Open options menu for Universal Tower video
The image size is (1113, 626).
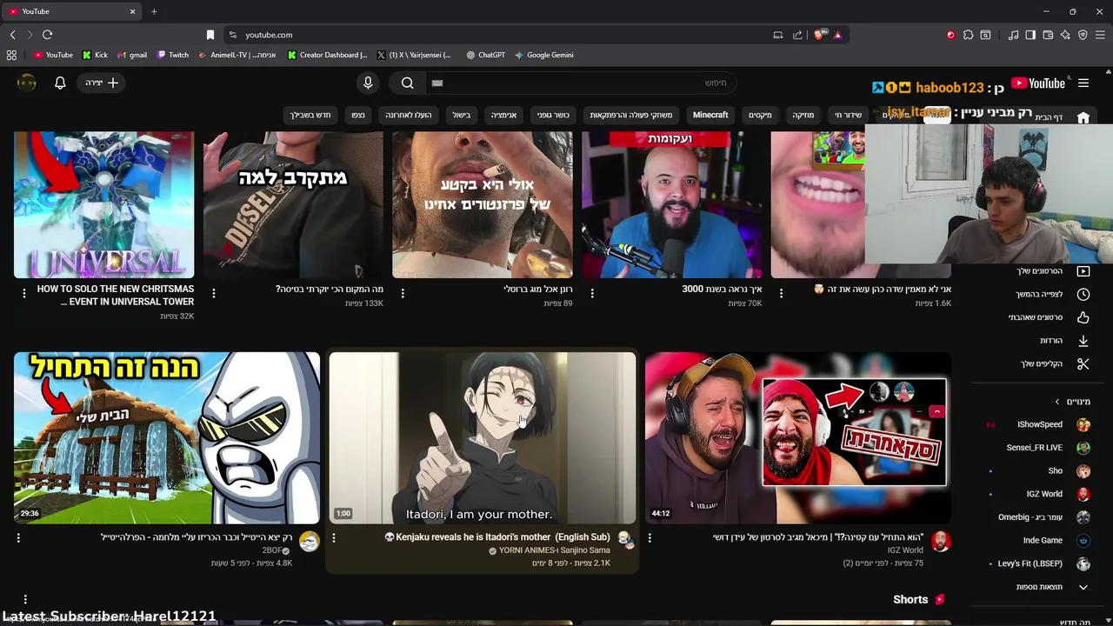24,293
